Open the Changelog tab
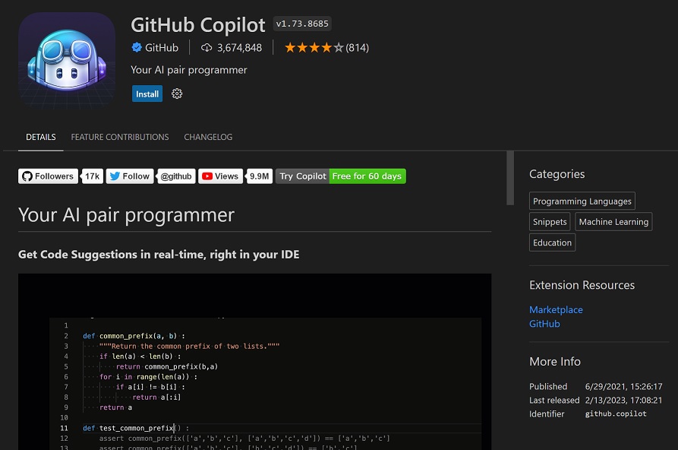Screen dimensions: 678x450 [x=208, y=138]
